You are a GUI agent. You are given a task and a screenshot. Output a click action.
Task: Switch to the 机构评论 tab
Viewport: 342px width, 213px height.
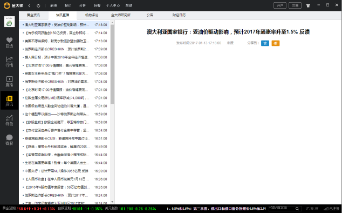click(x=92, y=15)
